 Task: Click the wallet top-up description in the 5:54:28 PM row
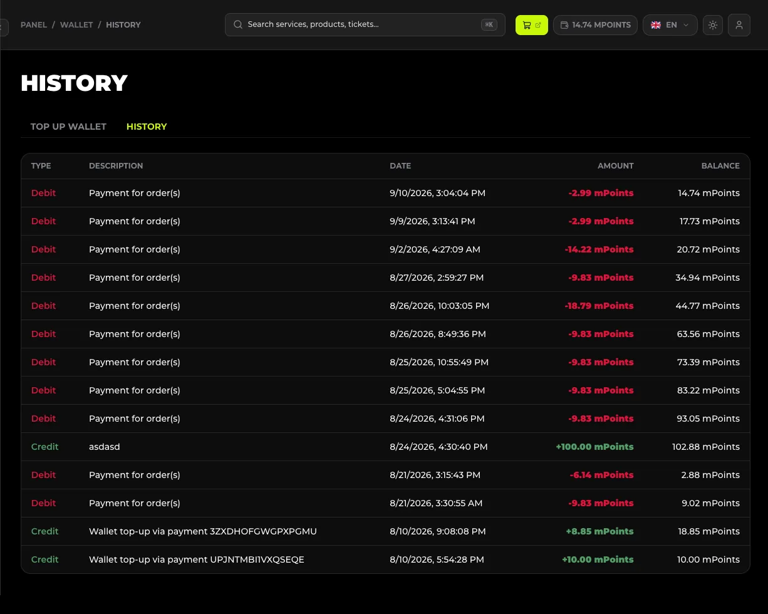[197, 559]
